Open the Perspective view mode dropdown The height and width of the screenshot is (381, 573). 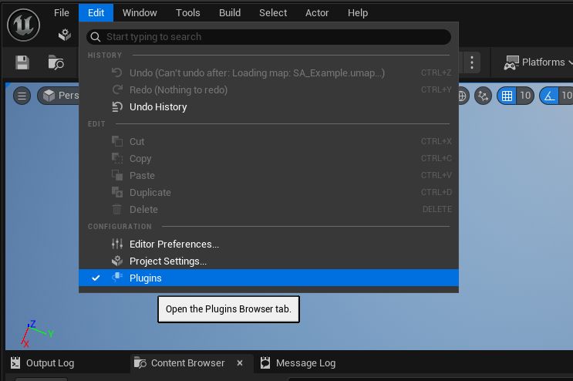pyautogui.click(x=60, y=96)
